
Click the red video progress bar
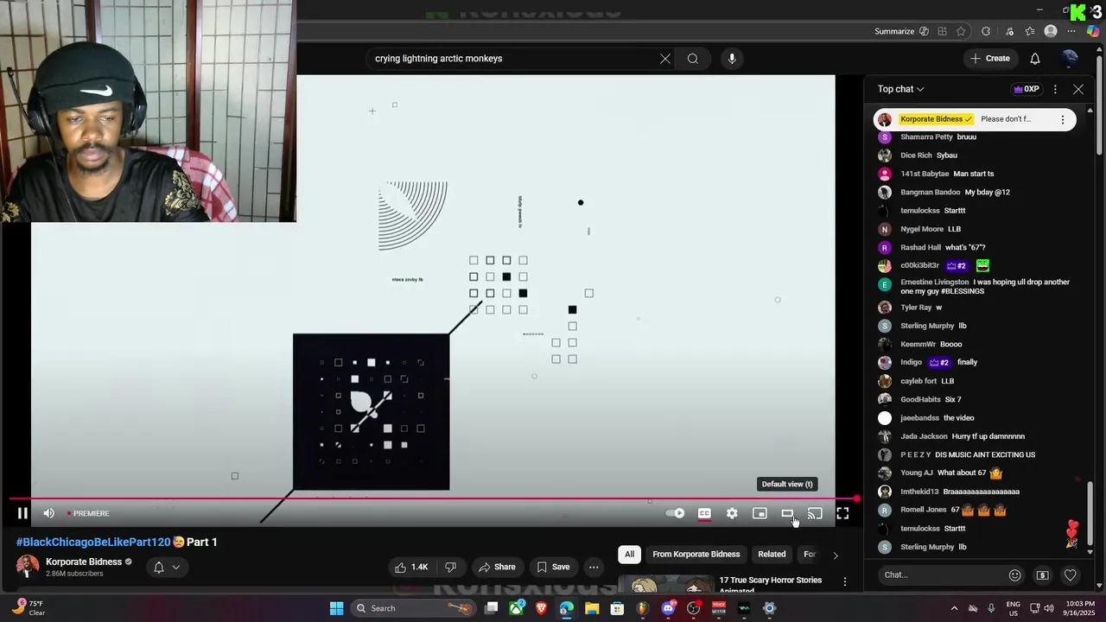(x=432, y=498)
